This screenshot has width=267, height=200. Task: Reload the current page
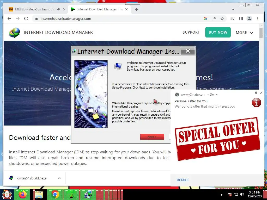(x=26, y=18)
